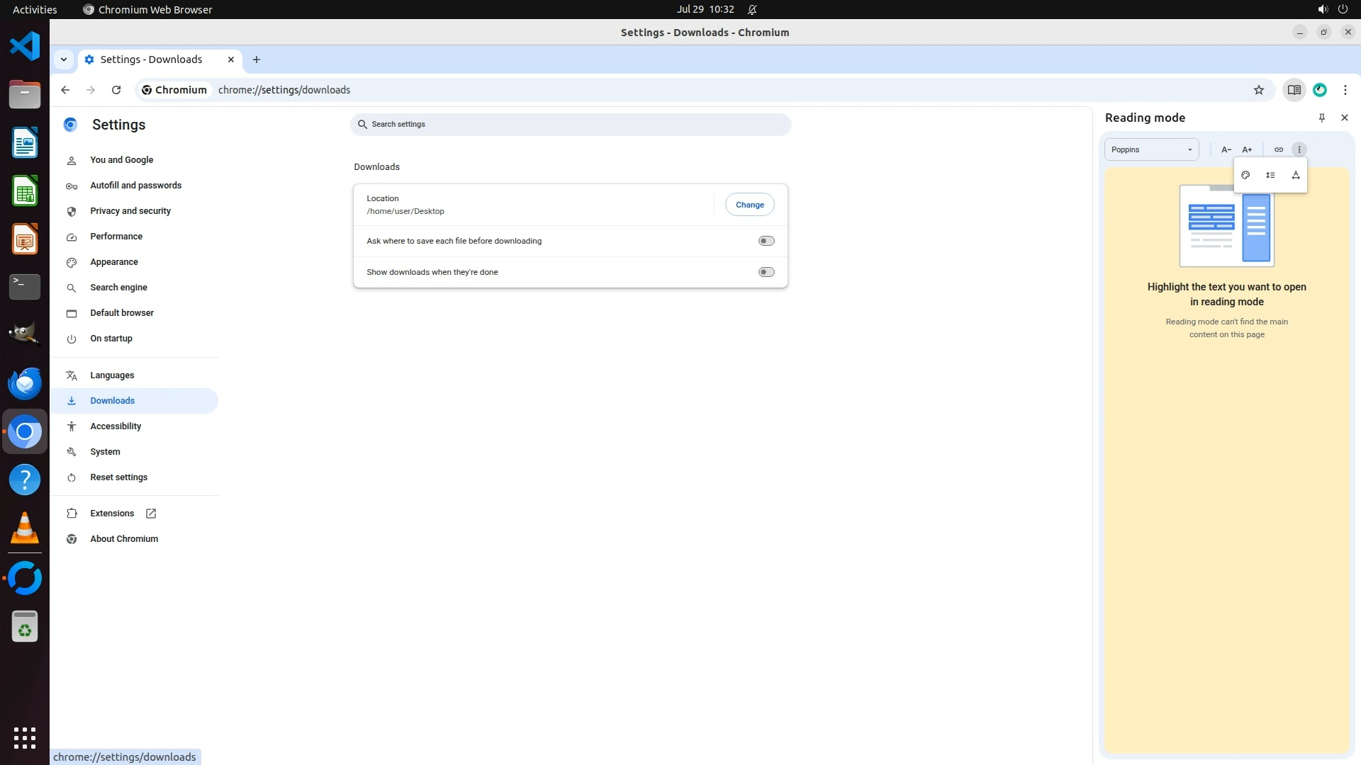This screenshot has width=1361, height=765.
Task: Toggle Show downloads when they're done
Action: coord(766,272)
